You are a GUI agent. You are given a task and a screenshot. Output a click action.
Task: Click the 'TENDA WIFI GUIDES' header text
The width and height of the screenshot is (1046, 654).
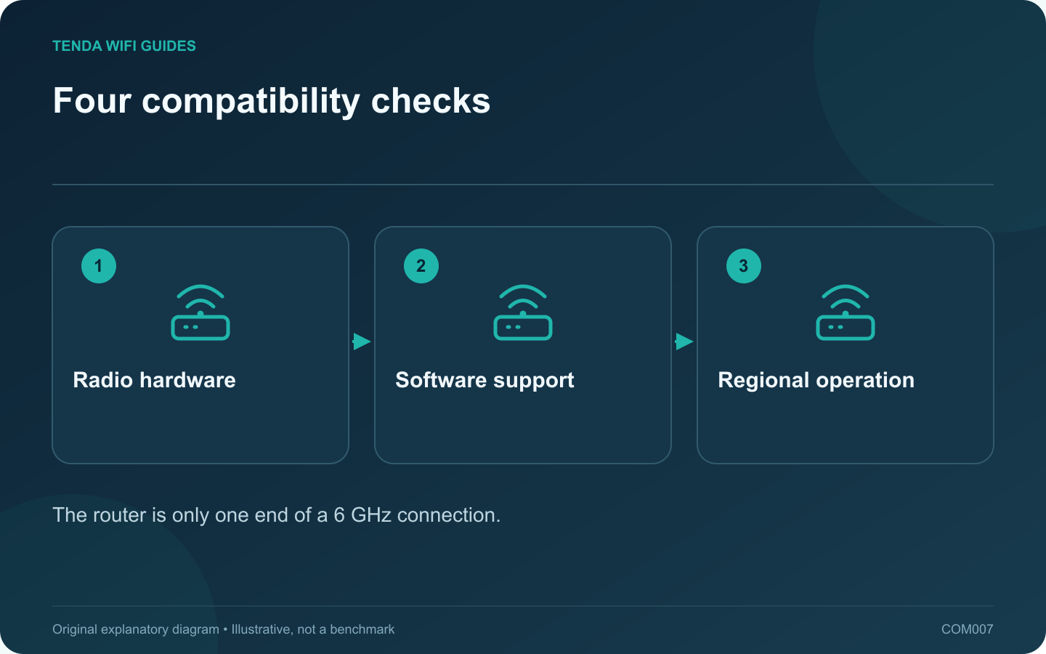[x=124, y=46]
